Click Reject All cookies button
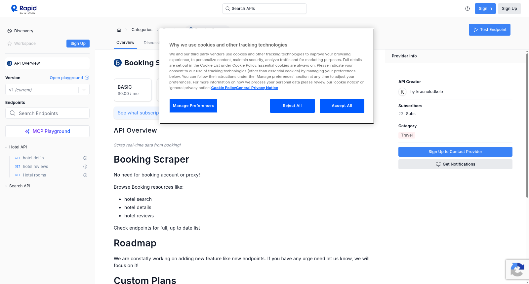Image resolution: width=529 pixels, height=284 pixels. coord(292,106)
